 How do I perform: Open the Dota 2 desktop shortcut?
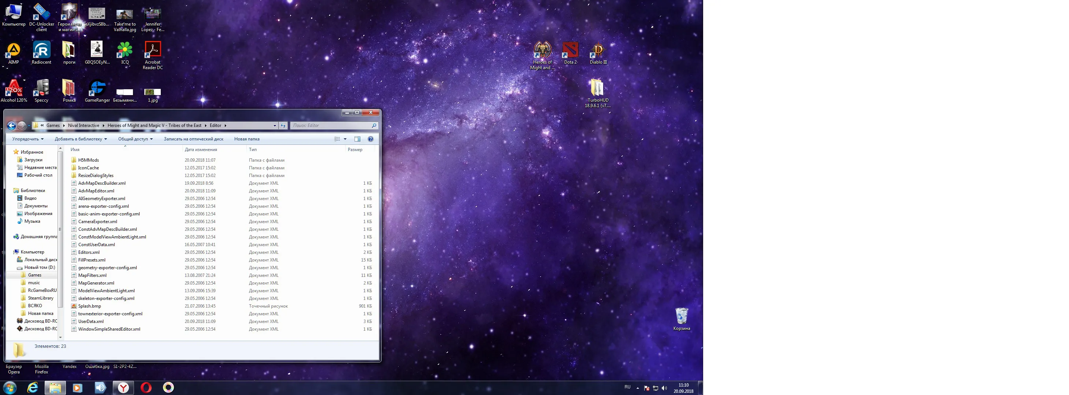click(570, 53)
